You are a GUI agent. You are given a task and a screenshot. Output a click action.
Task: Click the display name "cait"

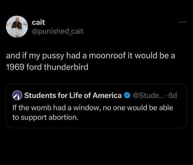(x=39, y=23)
